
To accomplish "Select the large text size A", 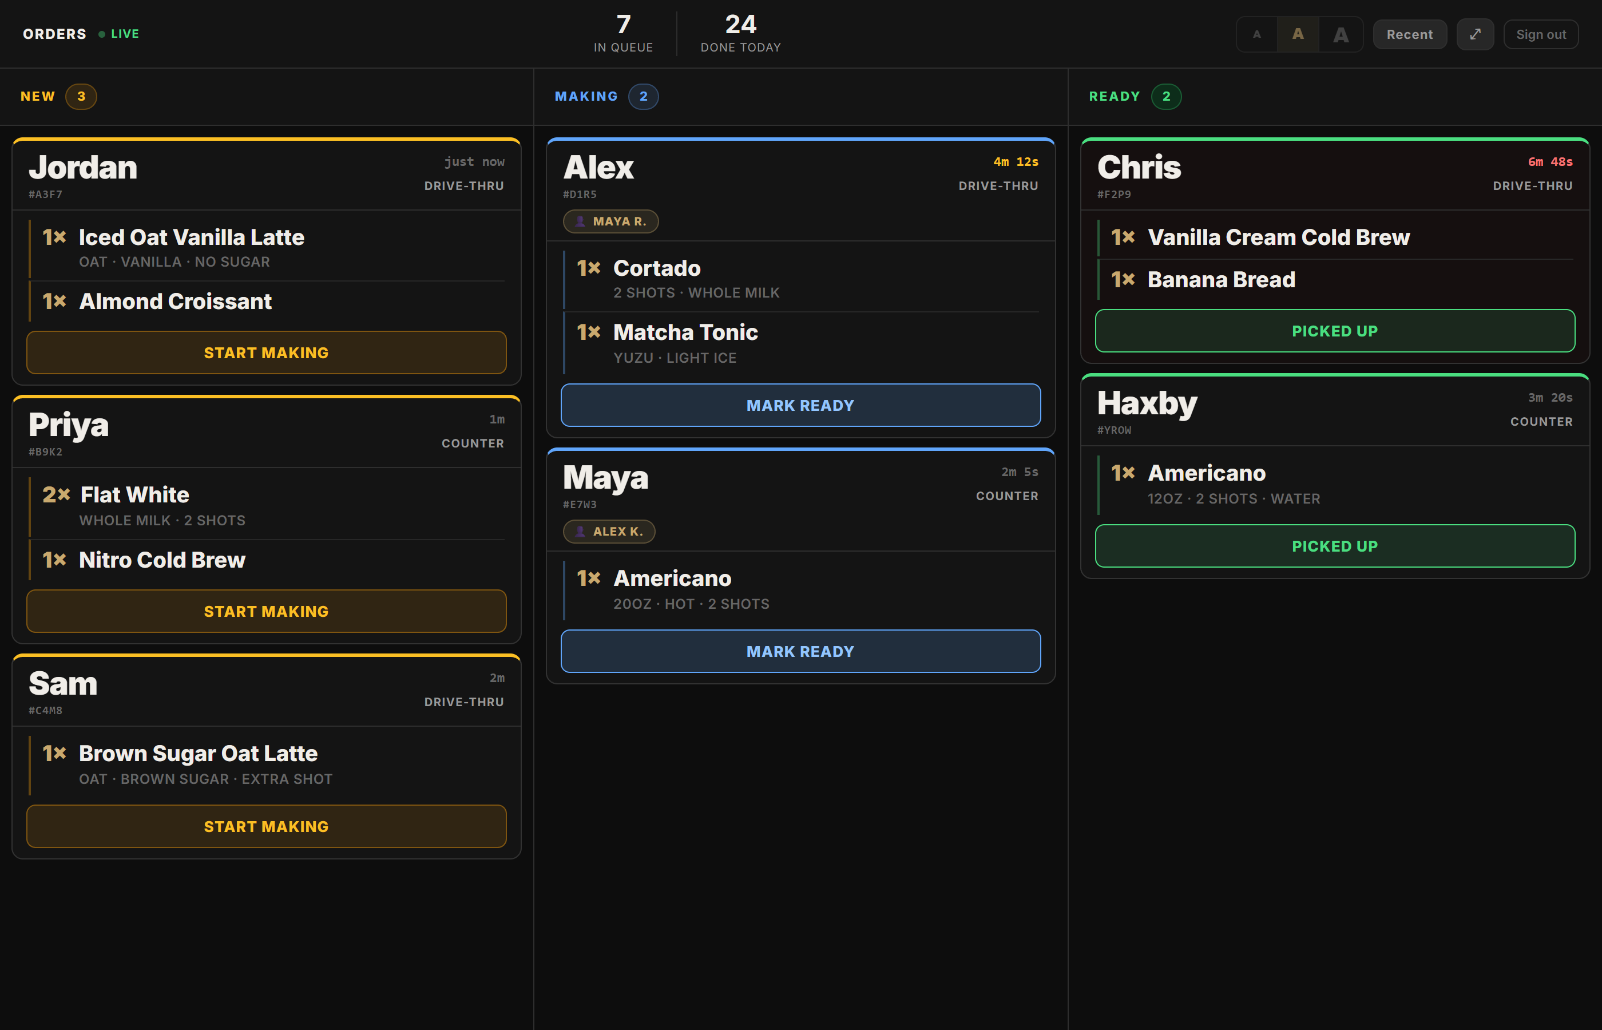I will click(x=1341, y=34).
